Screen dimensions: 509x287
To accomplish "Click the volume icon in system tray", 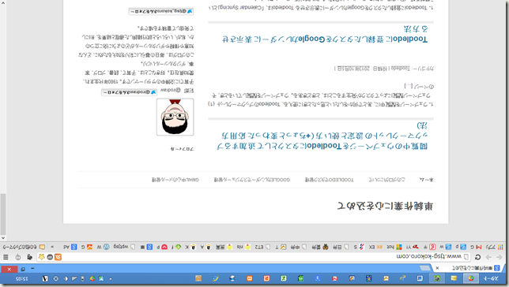I will click(x=66, y=278).
